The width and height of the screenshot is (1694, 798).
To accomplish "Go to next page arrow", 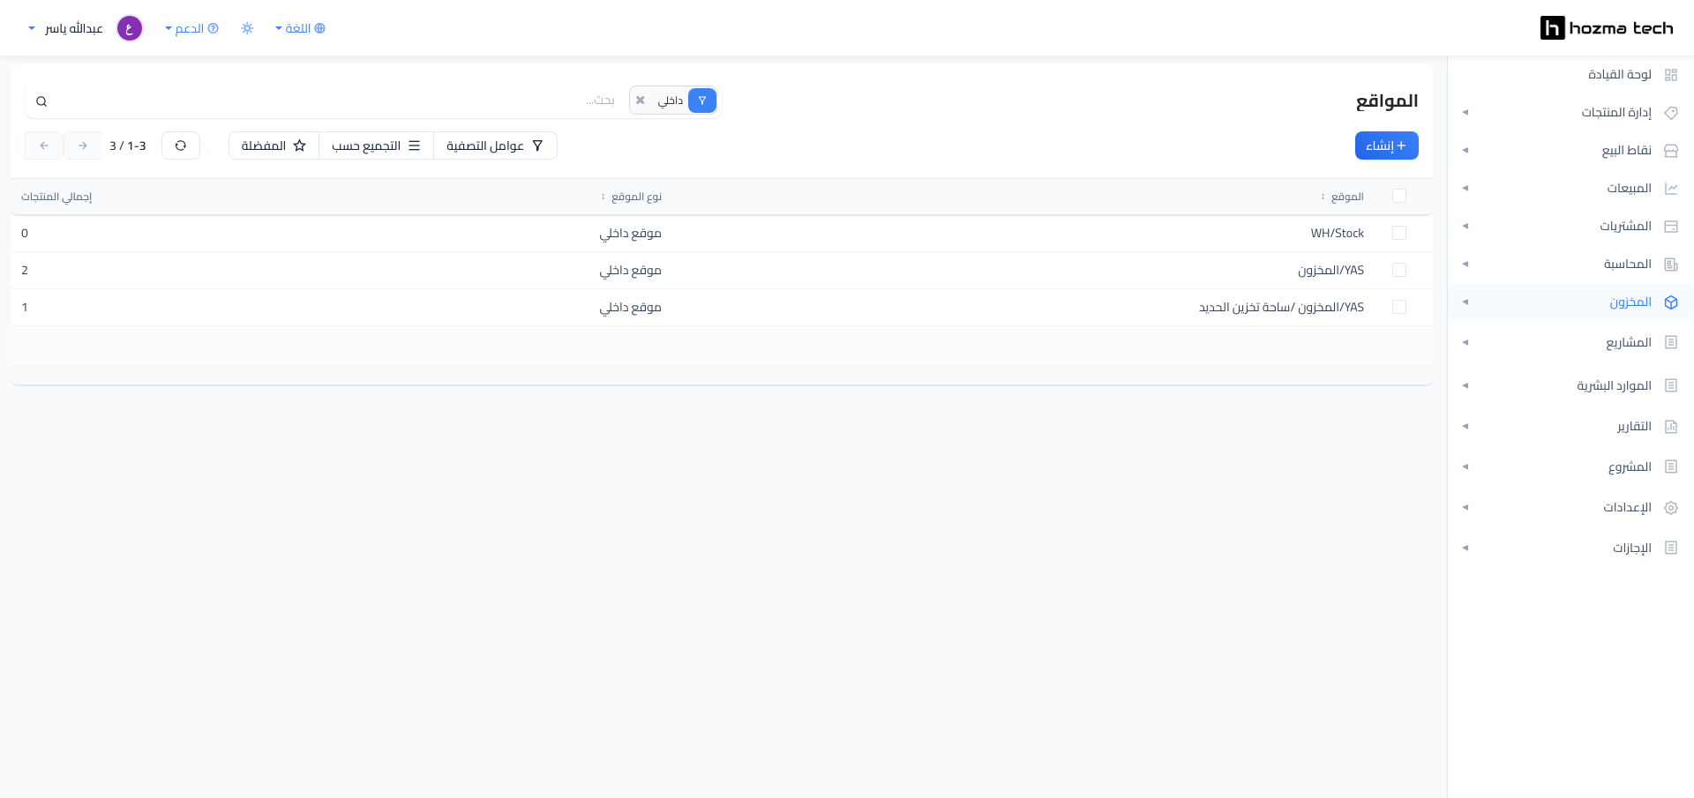I will coord(83,145).
